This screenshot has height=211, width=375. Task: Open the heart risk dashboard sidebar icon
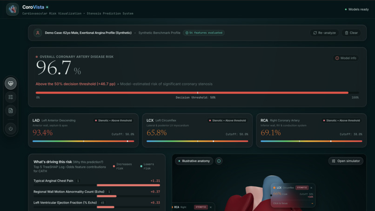pos(11,83)
